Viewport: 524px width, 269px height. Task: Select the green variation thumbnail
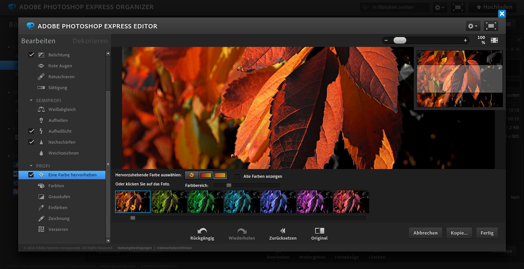click(x=206, y=202)
